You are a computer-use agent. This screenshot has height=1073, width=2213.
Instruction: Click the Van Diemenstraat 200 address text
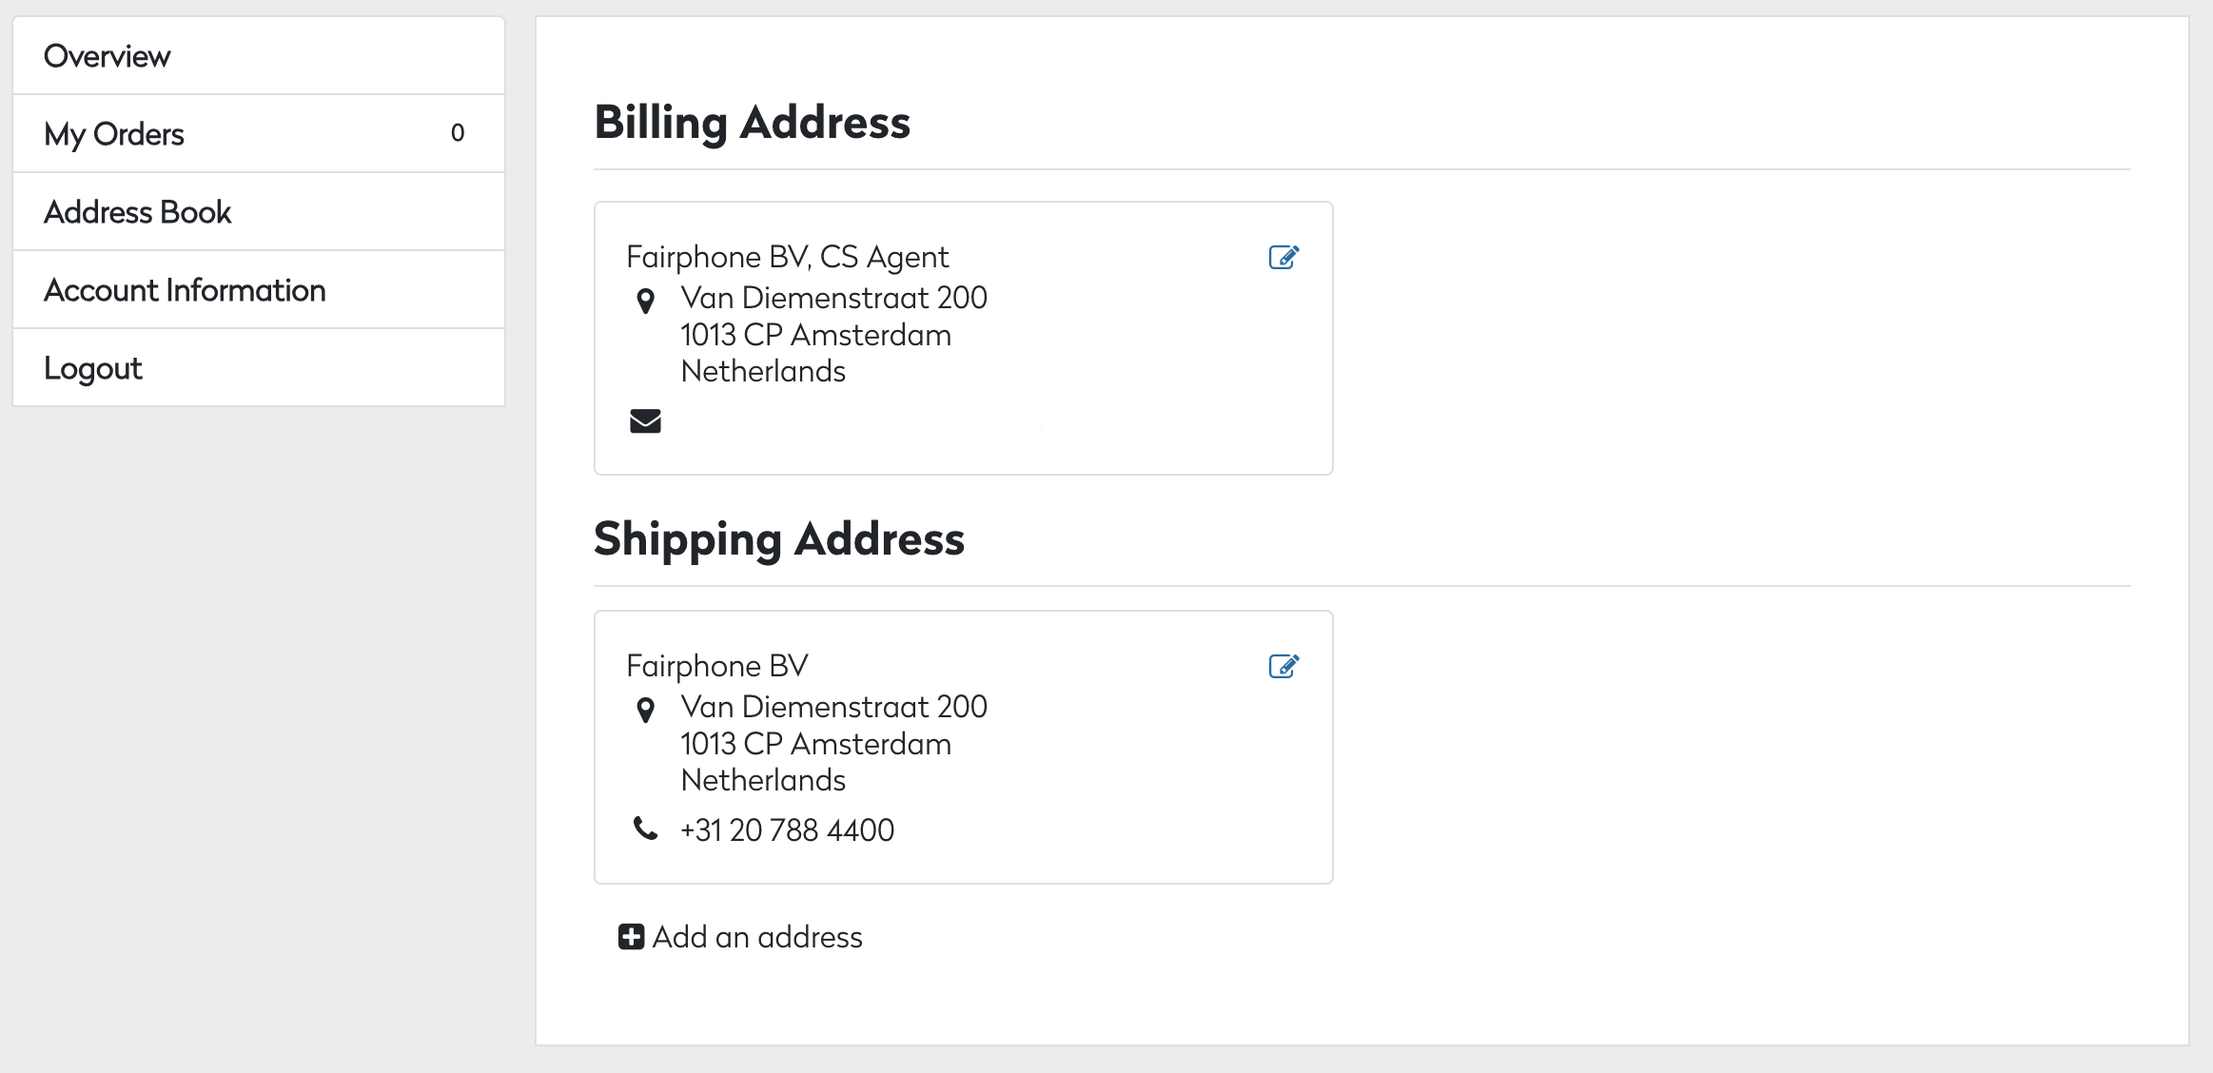tap(832, 297)
